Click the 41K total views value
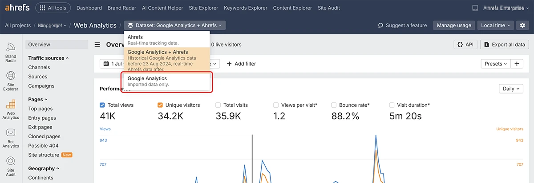This screenshot has height=183, width=534. tap(109, 117)
